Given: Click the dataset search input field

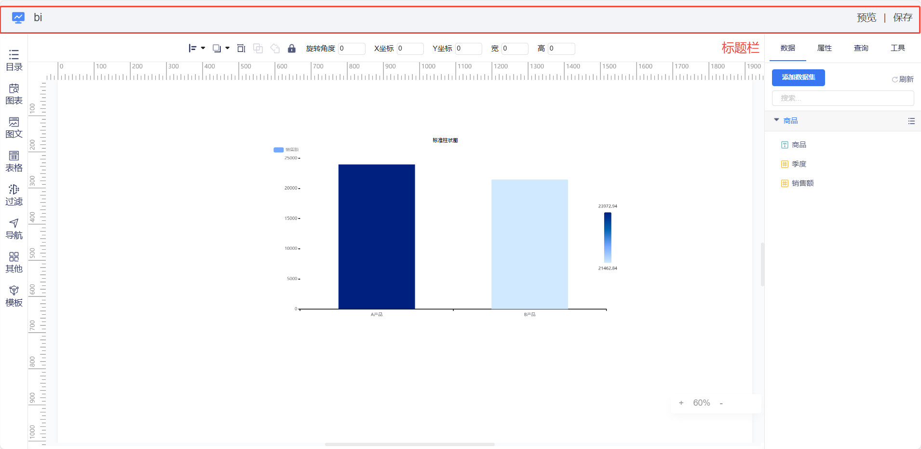Looking at the screenshot, I should [842, 98].
